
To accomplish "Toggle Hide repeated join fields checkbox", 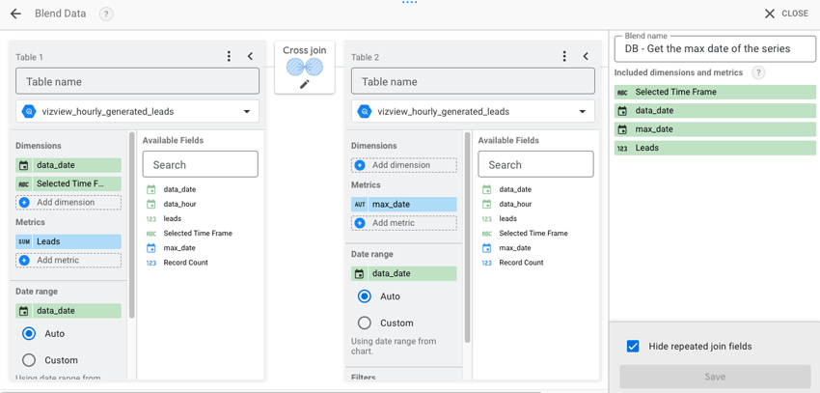I will tap(633, 347).
